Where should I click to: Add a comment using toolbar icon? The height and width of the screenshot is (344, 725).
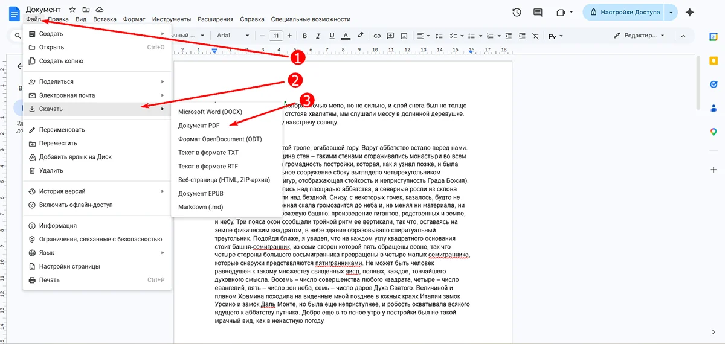click(x=390, y=36)
